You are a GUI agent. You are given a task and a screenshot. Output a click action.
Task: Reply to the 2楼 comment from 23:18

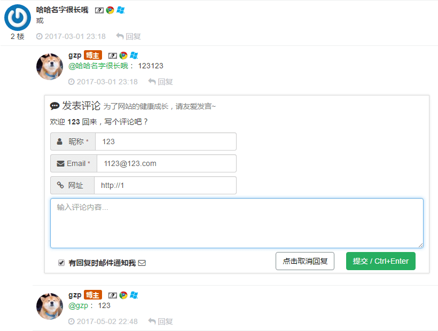(x=129, y=36)
